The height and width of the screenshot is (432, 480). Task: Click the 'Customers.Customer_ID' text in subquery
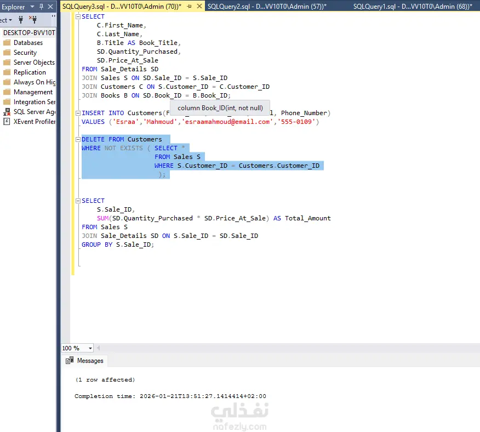tap(279, 166)
